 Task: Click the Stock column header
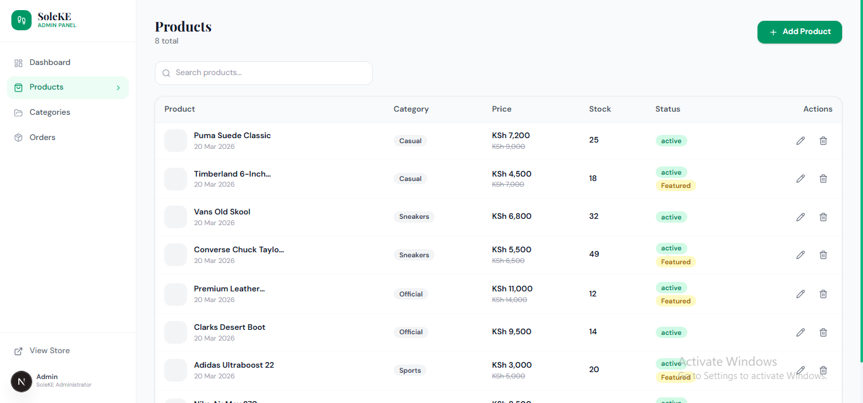tap(600, 109)
